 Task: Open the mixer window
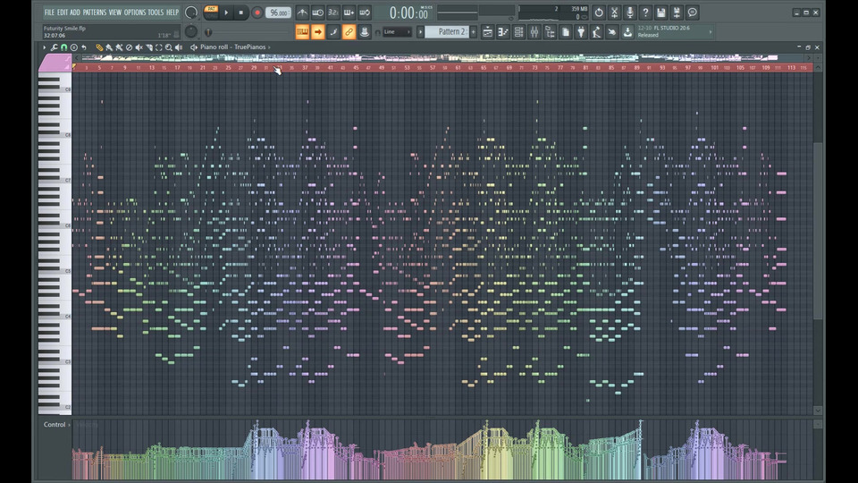[x=534, y=32]
